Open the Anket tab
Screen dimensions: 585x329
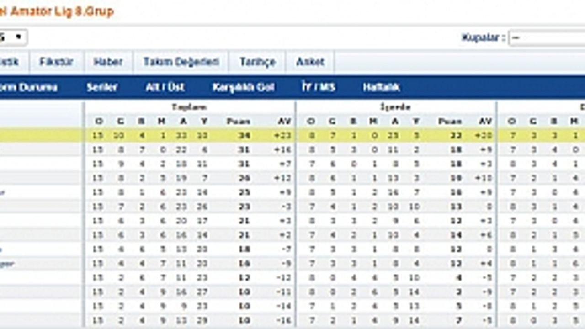click(x=310, y=62)
